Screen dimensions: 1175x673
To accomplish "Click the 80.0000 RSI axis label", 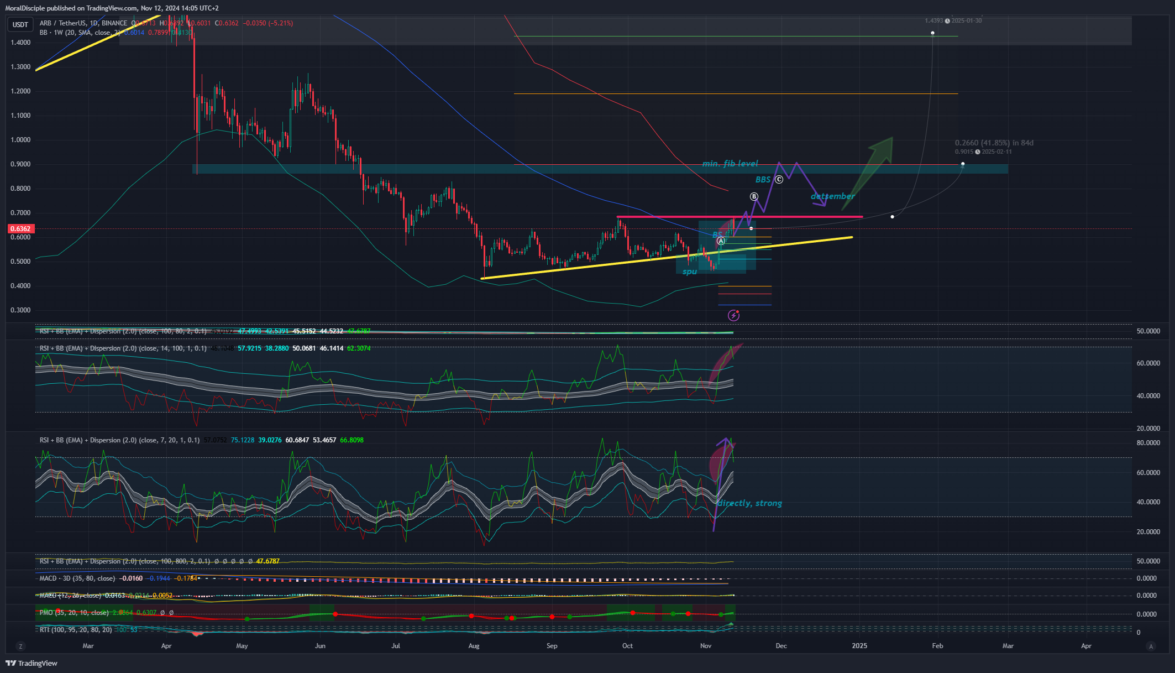I will [x=1148, y=443].
